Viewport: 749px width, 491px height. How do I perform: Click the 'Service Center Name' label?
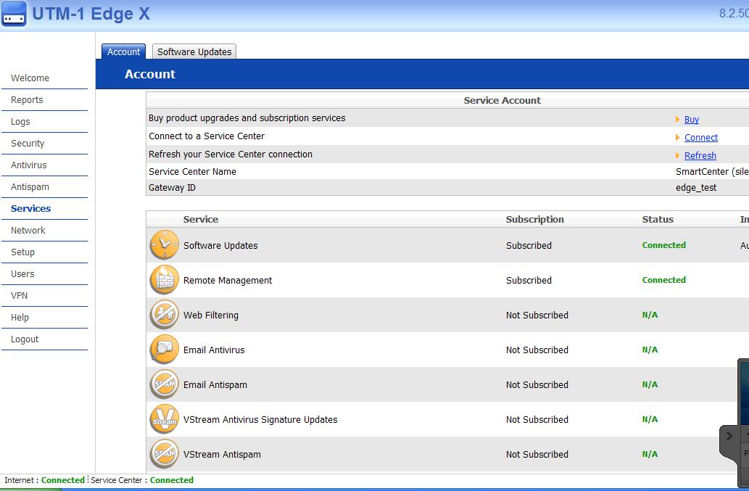(192, 171)
